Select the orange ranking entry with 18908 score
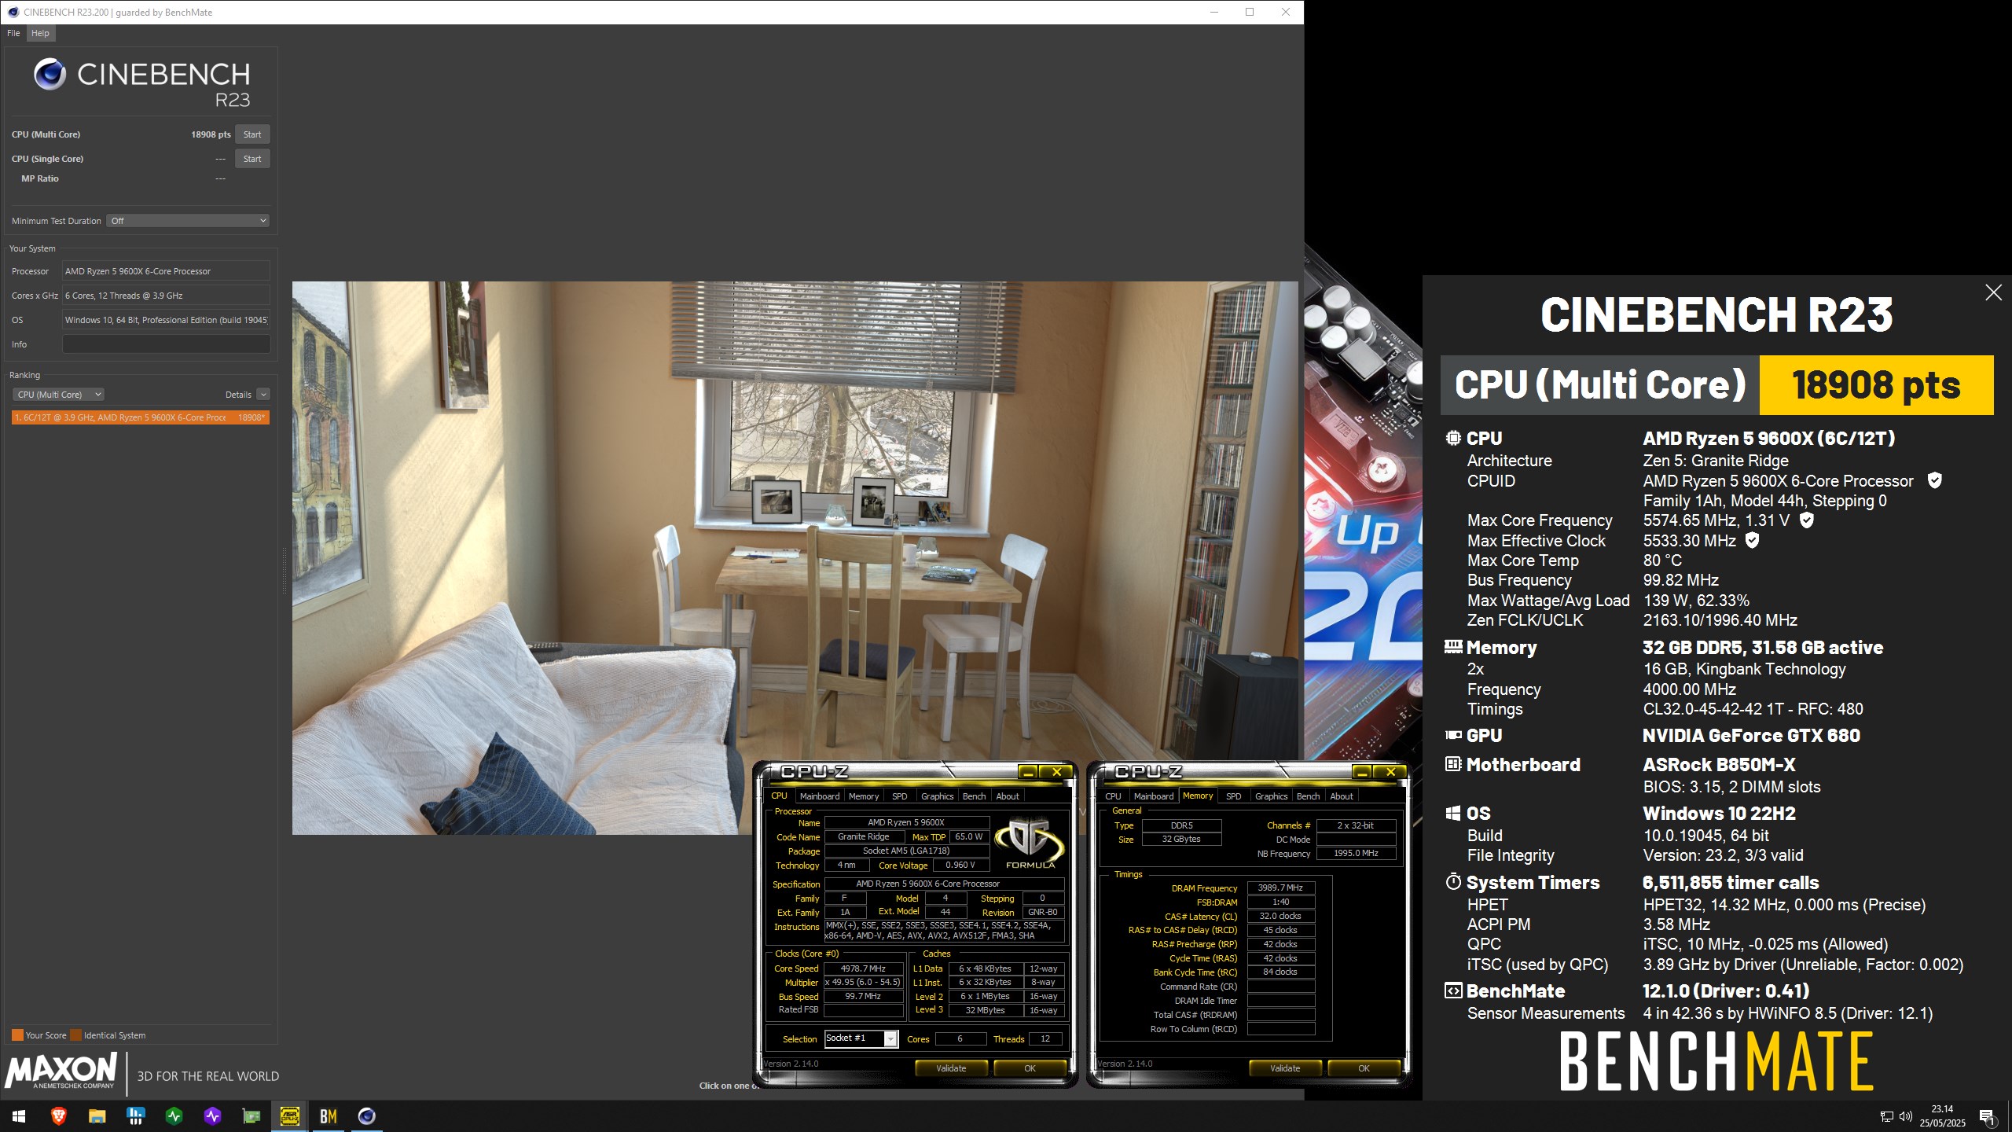2012x1132 pixels. click(141, 417)
